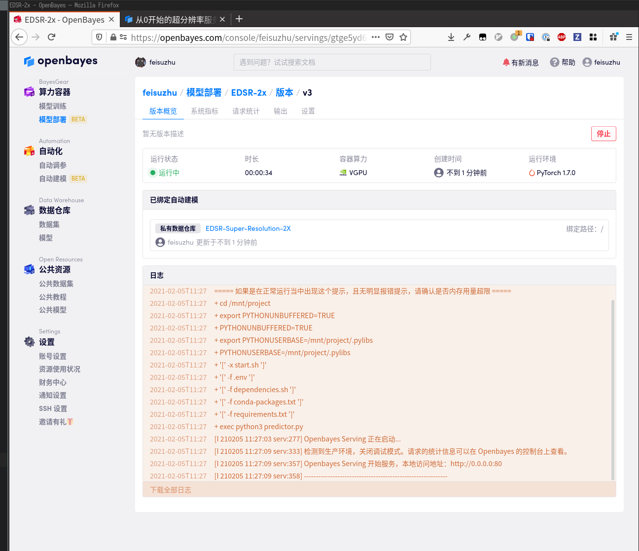639x551 pixels.
Task: Open the Firefox hamburger menu
Action: coord(629,37)
